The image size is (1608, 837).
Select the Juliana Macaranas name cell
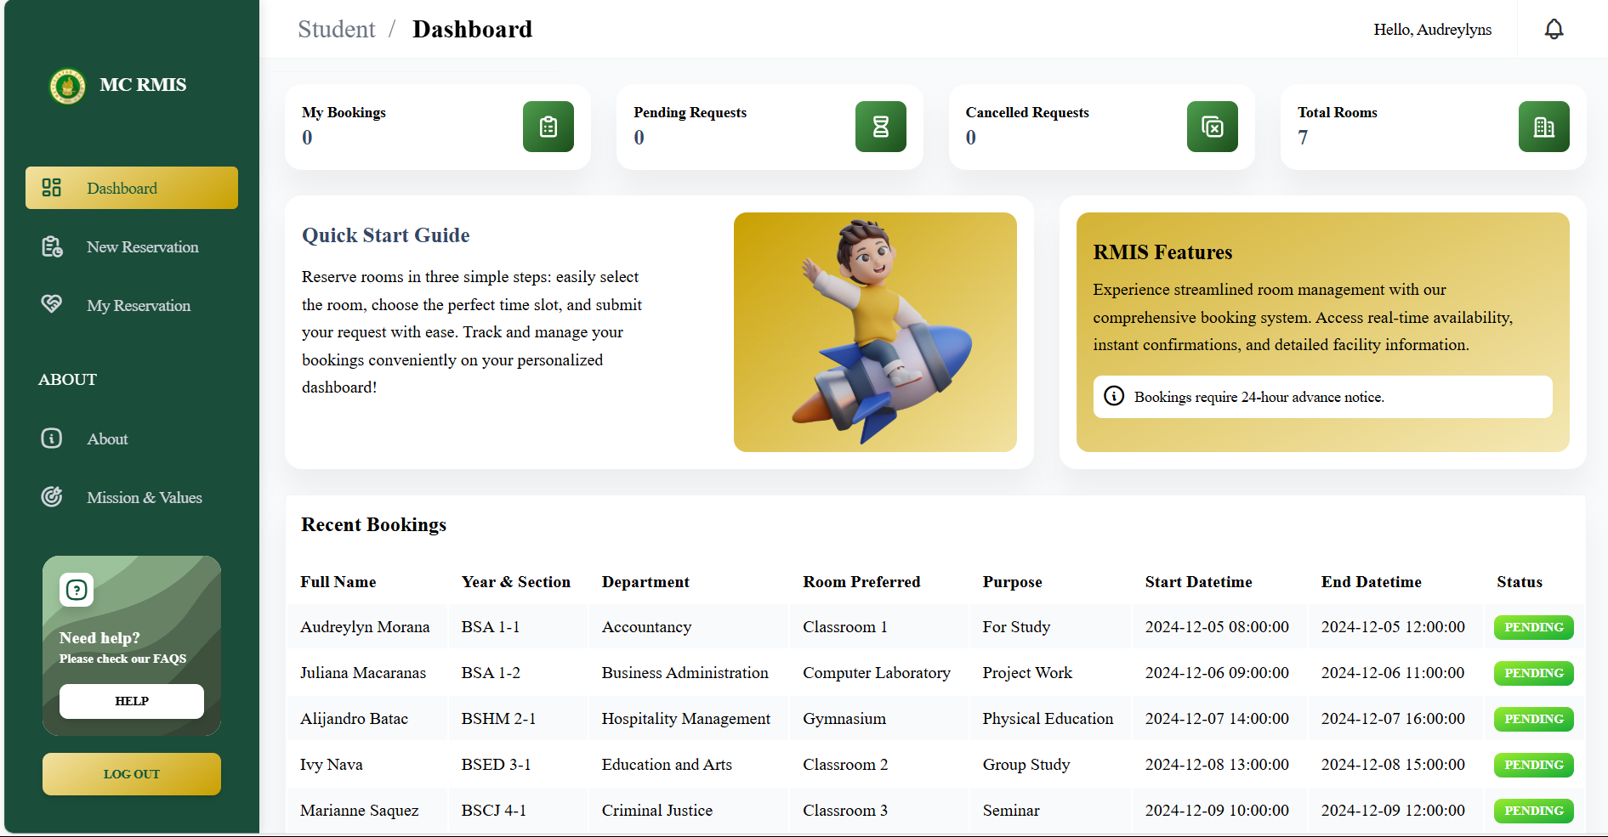point(366,673)
